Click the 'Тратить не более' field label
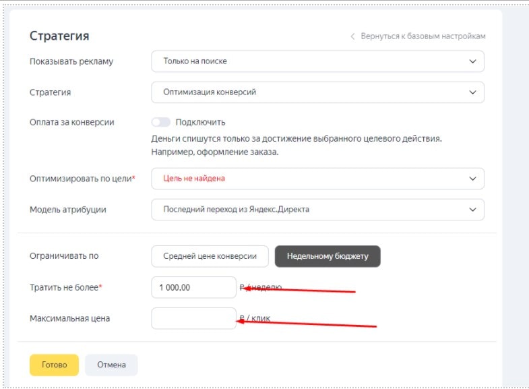The width and height of the screenshot is (529, 389). (x=65, y=287)
